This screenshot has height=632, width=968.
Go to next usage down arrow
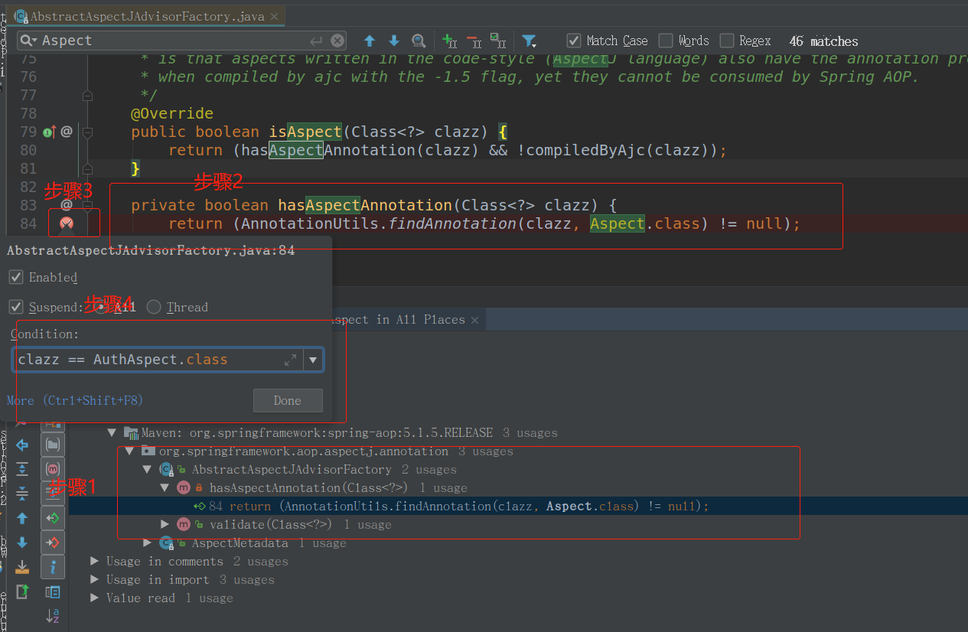pyautogui.click(x=22, y=542)
